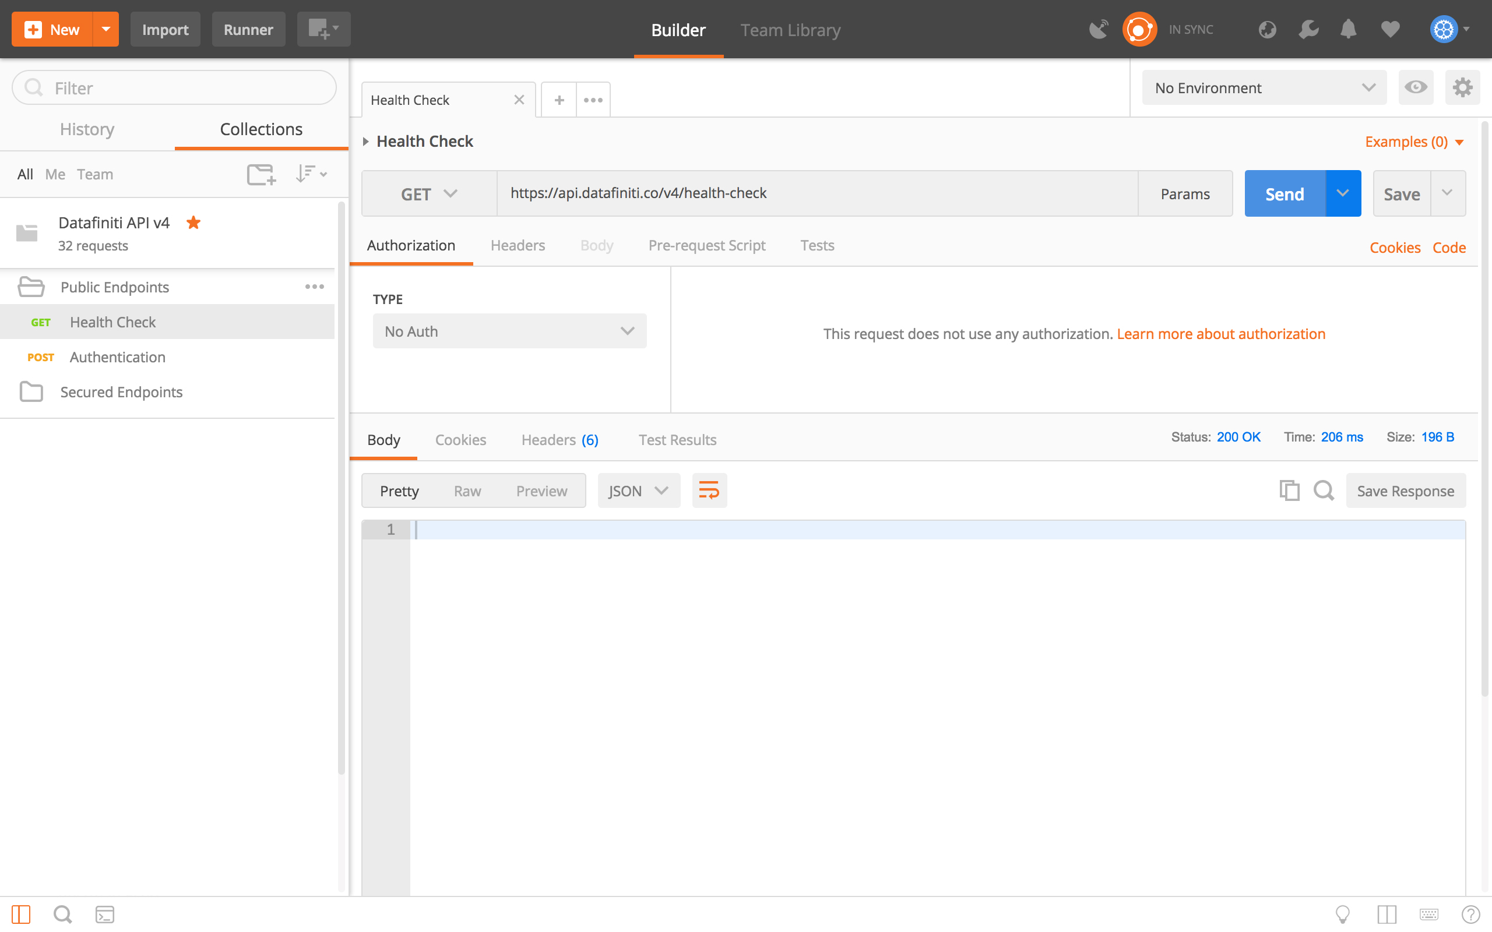Open the Save options dropdown arrow
Screen dimensions: 1492x932
[x=1447, y=193]
